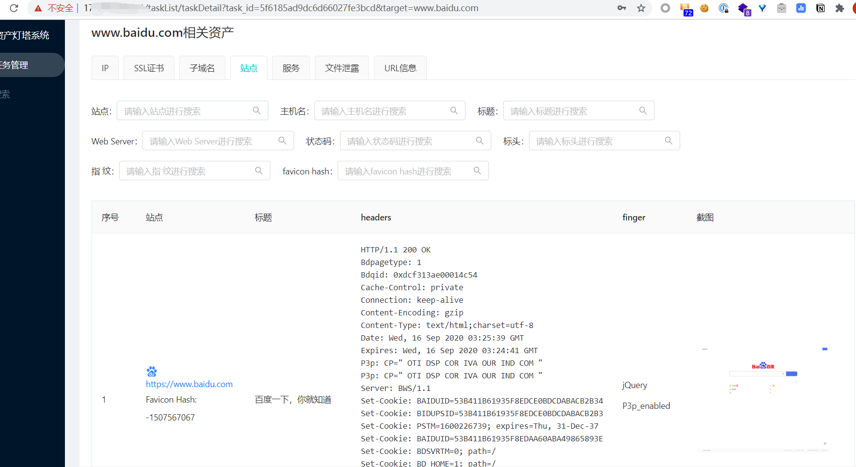Open the 子域名 tab
This screenshot has height=467, width=856.
(202, 68)
